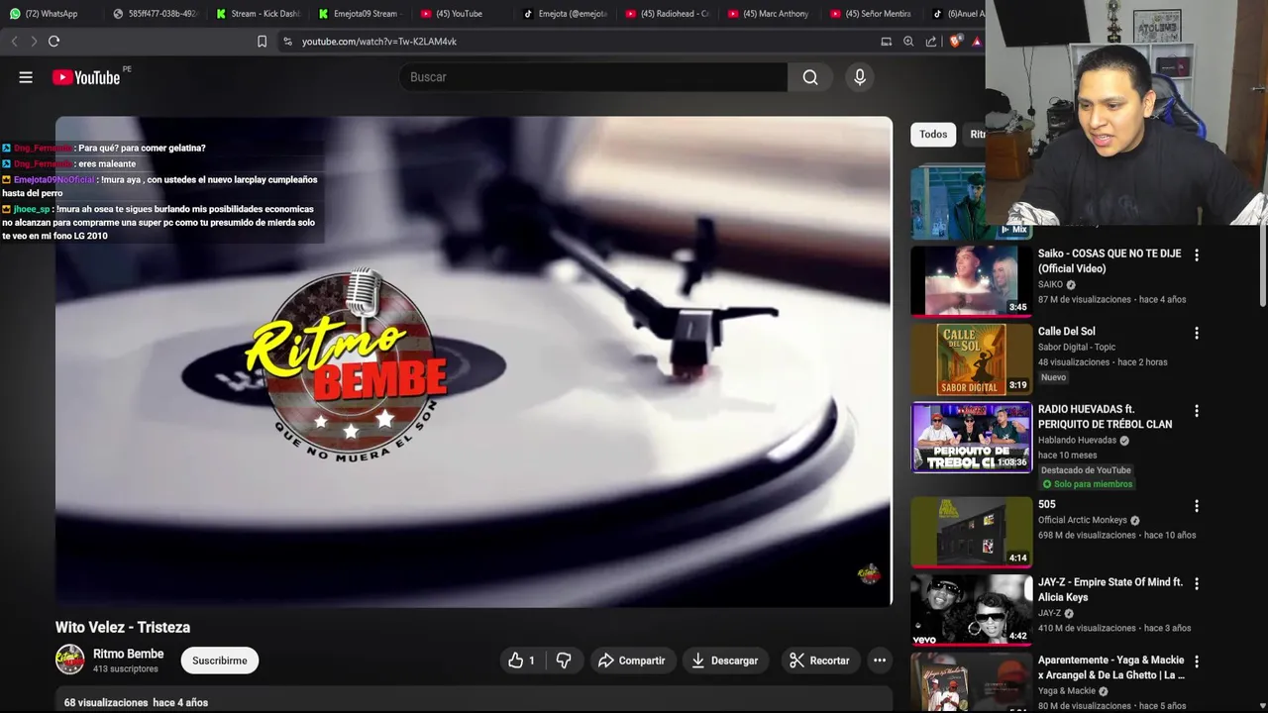
Task: Open the Saiko COSAS QUE NO TE DIJE thumbnail
Action: (972, 281)
